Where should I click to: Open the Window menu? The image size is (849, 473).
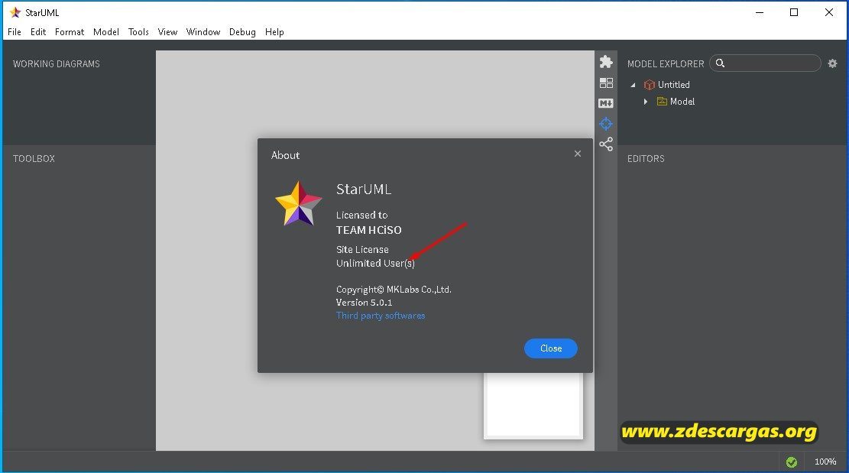[x=203, y=32]
